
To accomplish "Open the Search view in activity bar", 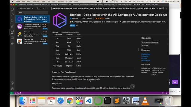I will [x=12, y=15].
